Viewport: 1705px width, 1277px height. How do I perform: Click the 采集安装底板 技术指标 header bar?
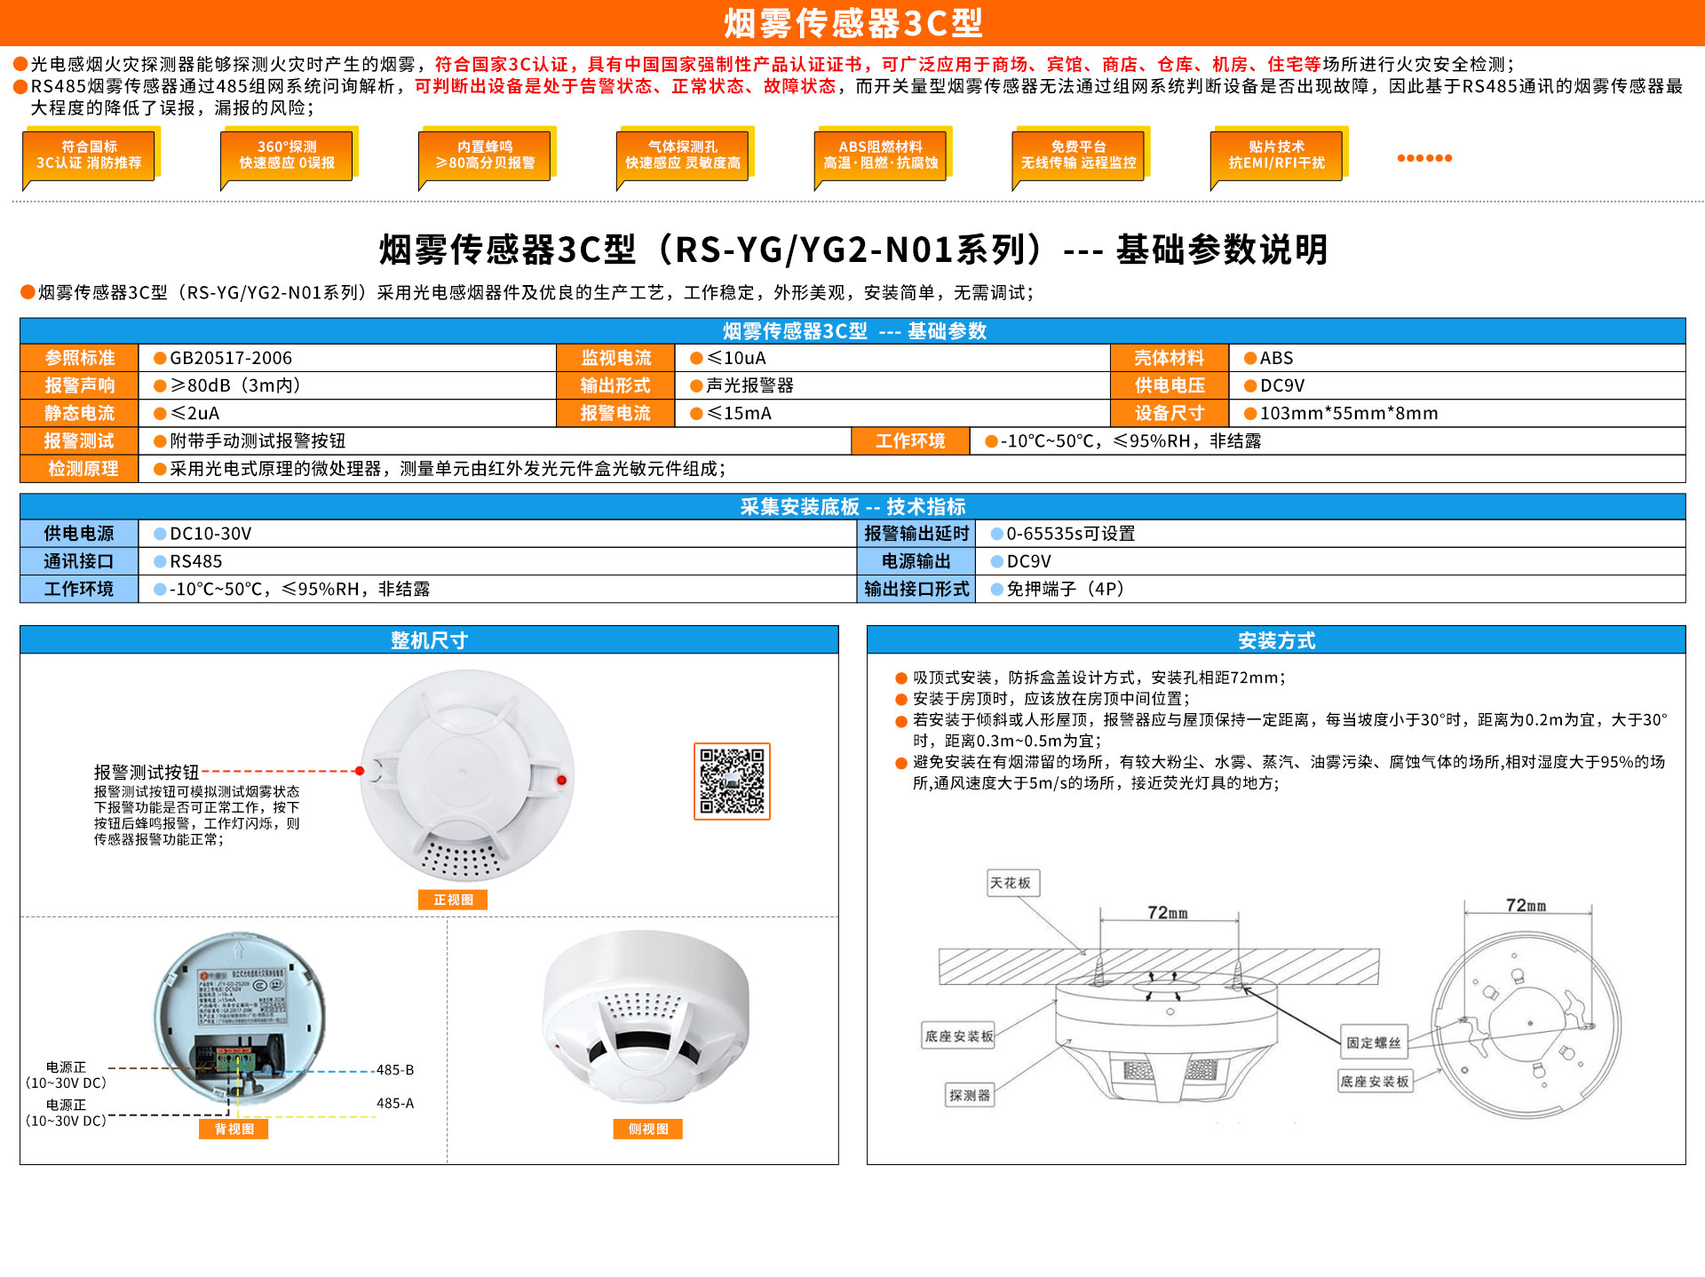852,506
